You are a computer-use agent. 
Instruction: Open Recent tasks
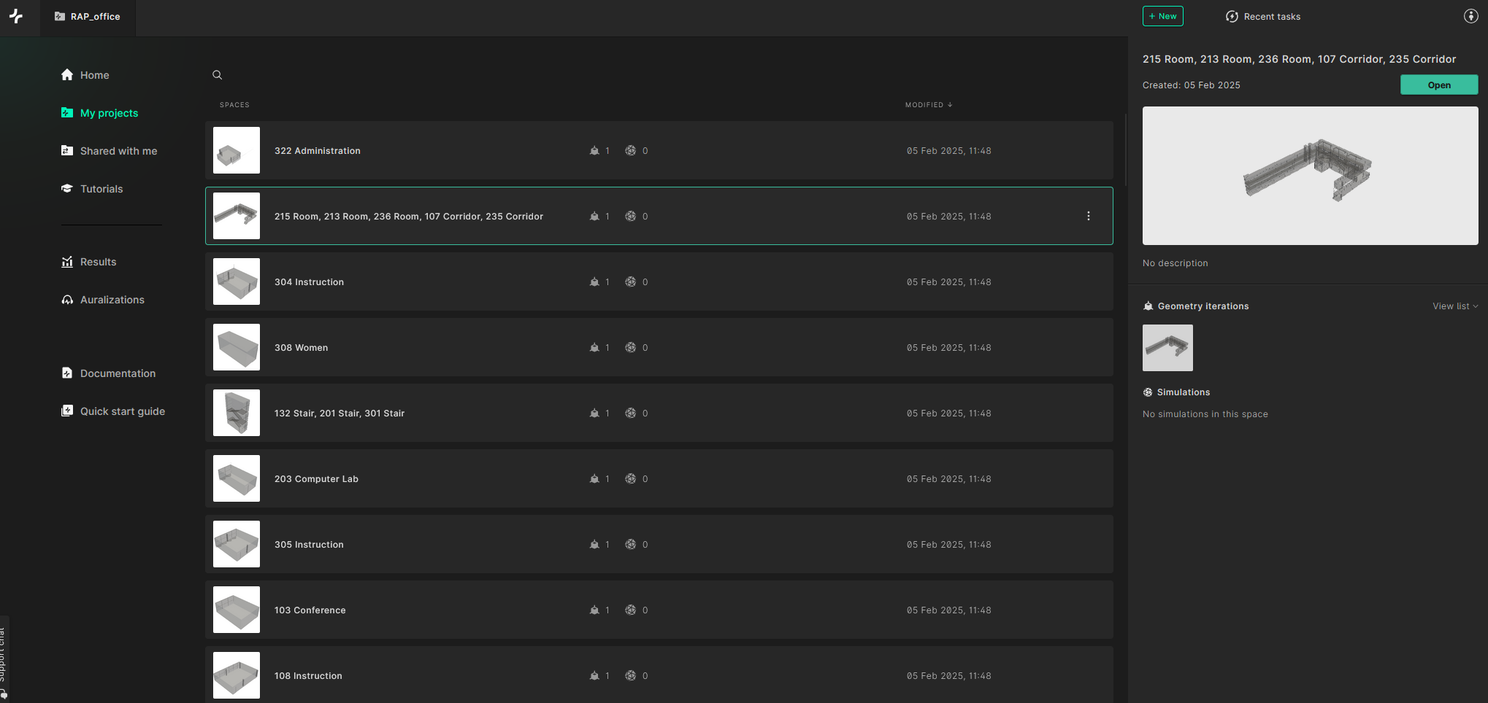(1263, 17)
